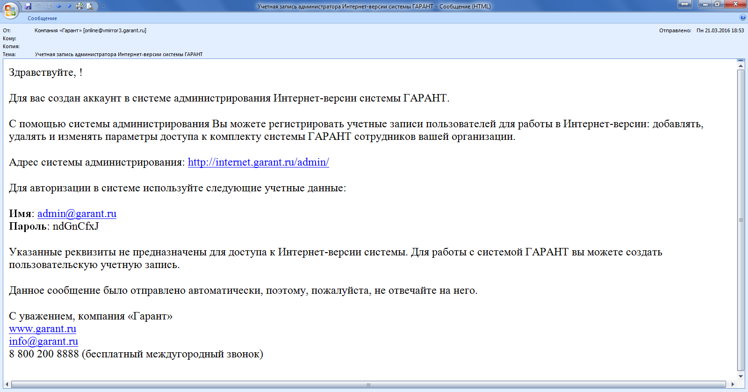
Task: Open the http://internet.garant.ru/admin/ link
Action: (259, 162)
